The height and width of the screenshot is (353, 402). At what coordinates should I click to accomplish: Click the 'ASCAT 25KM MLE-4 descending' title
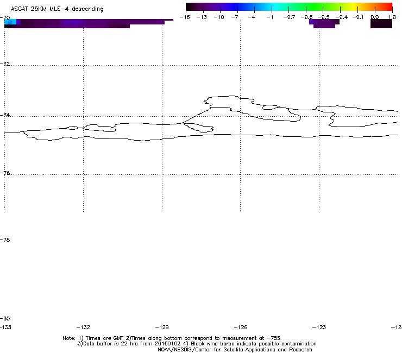click(57, 9)
